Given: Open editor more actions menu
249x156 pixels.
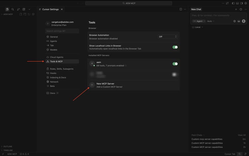Looking at the screenshot, I should (x=185, y=9).
